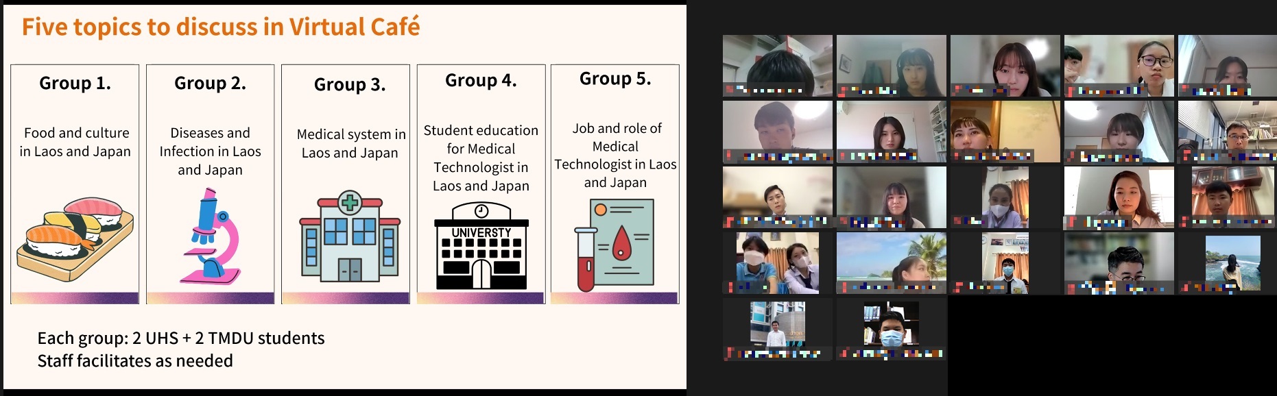This screenshot has width=1277, height=396.
Task: Click "Each group: 2 UHS + 2 TMDU students" line
Action: pyautogui.click(x=181, y=338)
